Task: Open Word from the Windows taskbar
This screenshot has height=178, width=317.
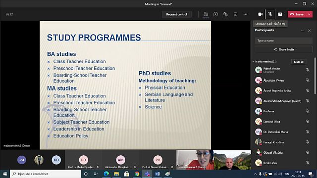Action: click(158, 174)
